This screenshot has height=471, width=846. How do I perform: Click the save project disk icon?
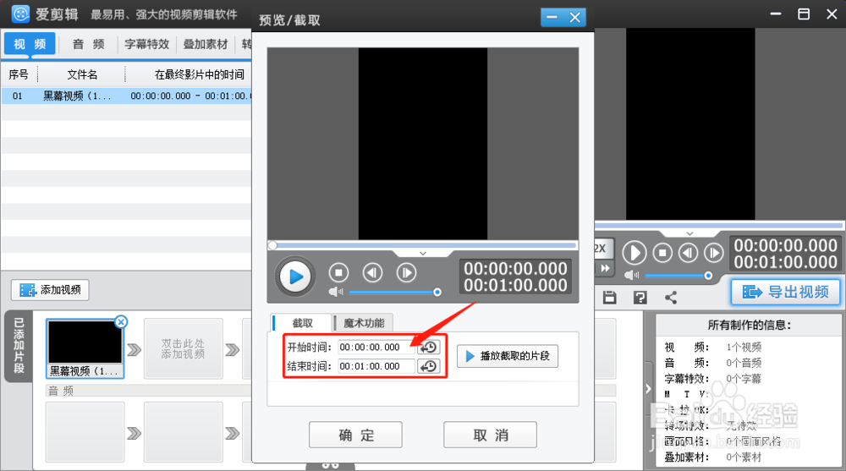(610, 298)
